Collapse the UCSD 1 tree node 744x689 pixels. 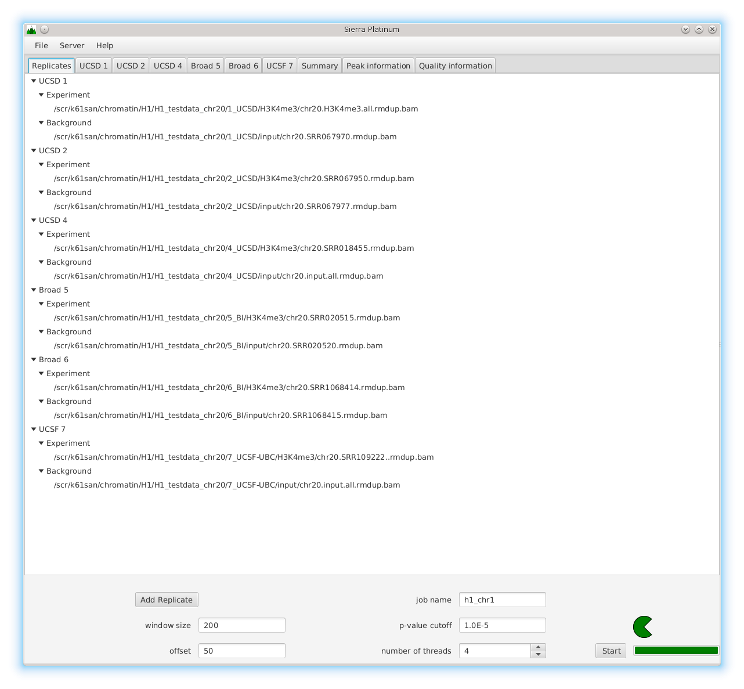pyautogui.click(x=34, y=81)
